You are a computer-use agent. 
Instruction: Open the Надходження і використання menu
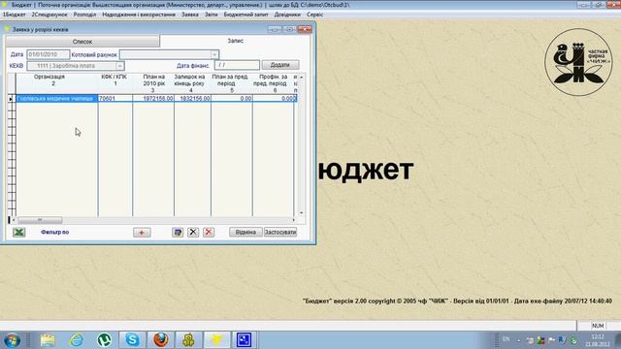click(x=139, y=15)
